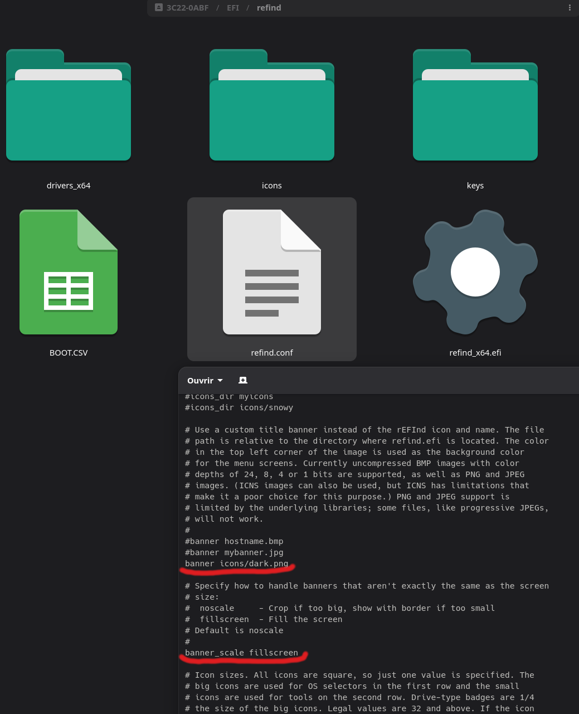The height and width of the screenshot is (714, 579).
Task: Click the icons folder name label
Action: (x=272, y=186)
